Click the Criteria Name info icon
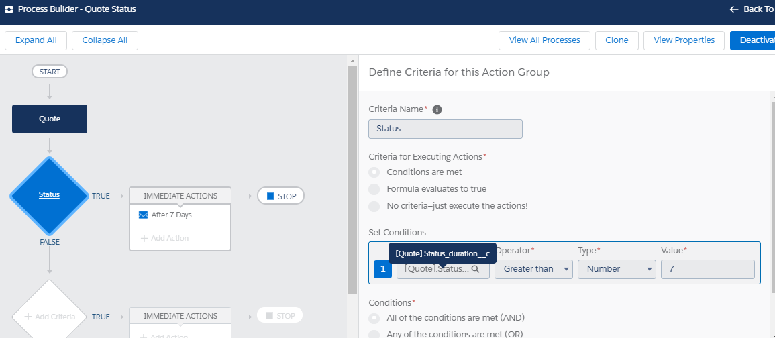Image resolution: width=775 pixels, height=338 pixels. (437, 109)
